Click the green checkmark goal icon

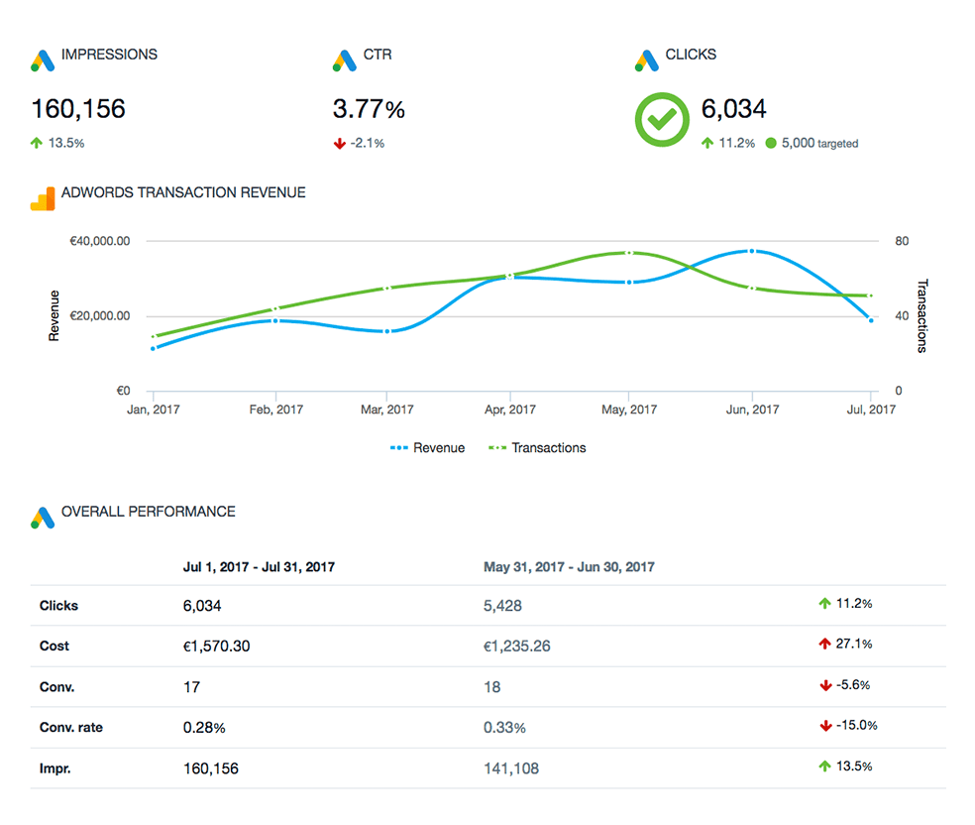pos(661,119)
